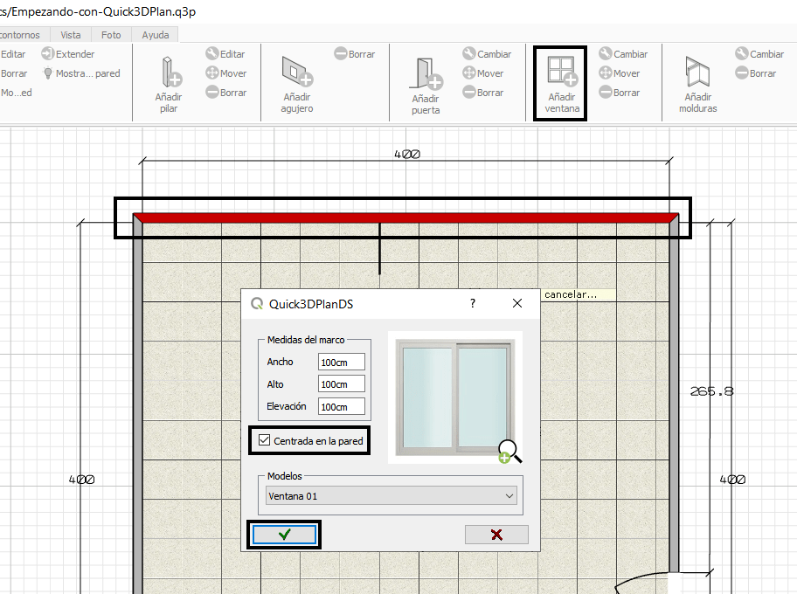Click the Extender wall tool
The height and width of the screenshot is (594, 797).
pos(68,54)
